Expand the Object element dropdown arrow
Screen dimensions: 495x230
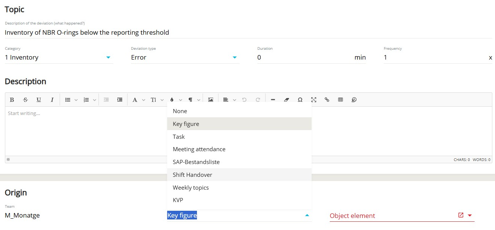click(470, 215)
